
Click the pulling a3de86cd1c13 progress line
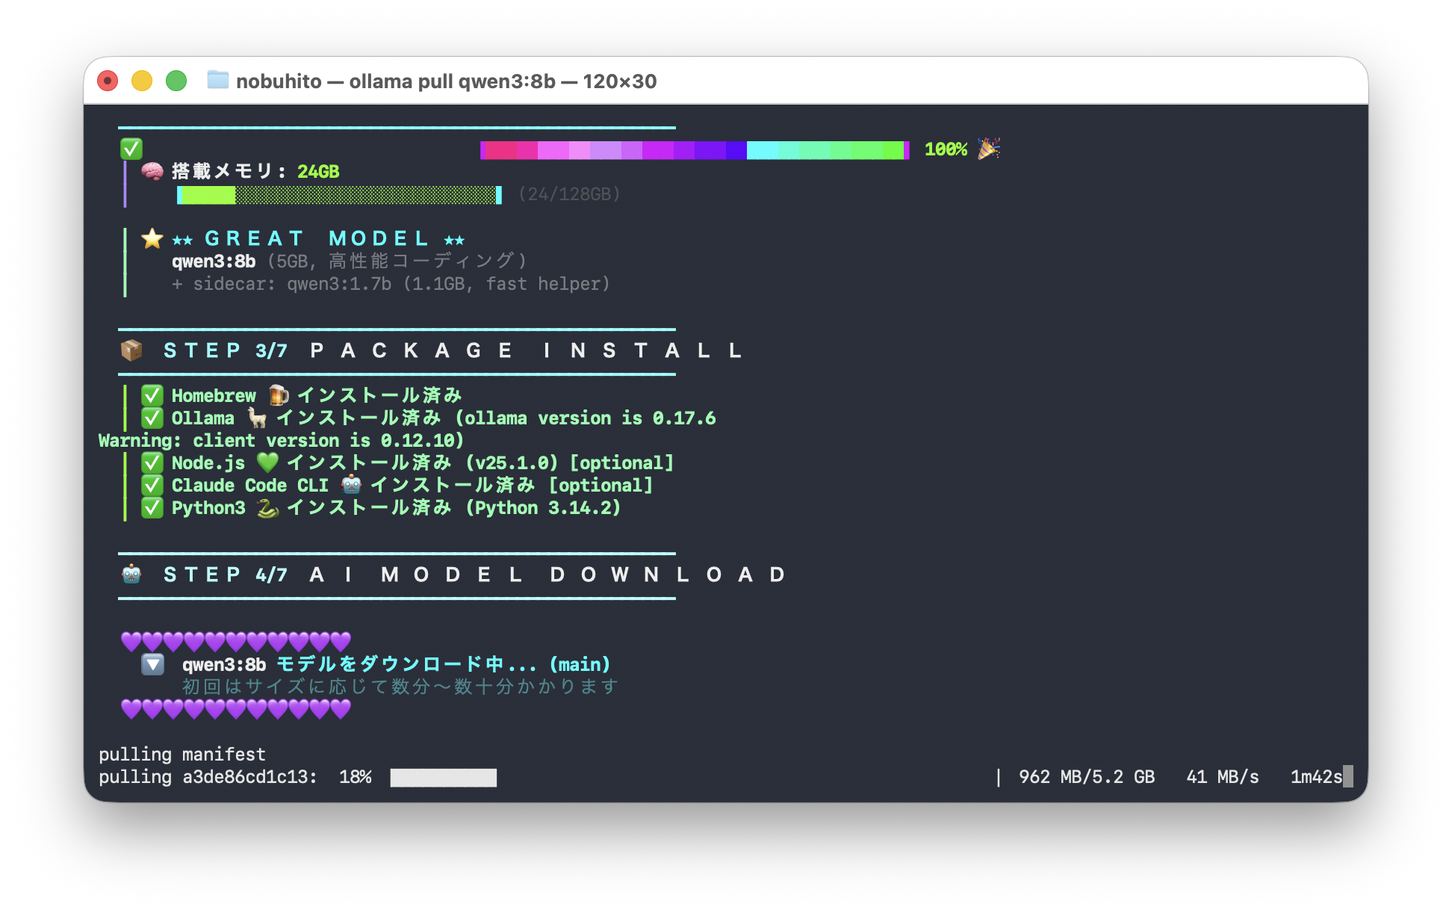(299, 777)
